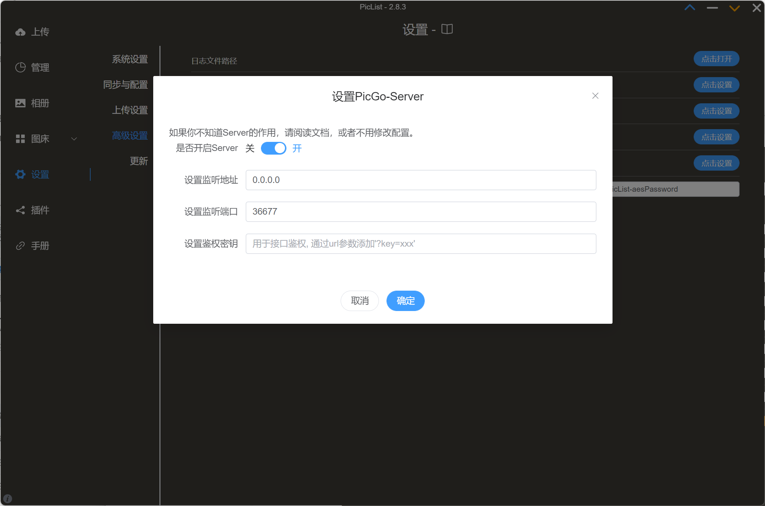Click the 取消 button
The image size is (765, 506).
point(360,301)
